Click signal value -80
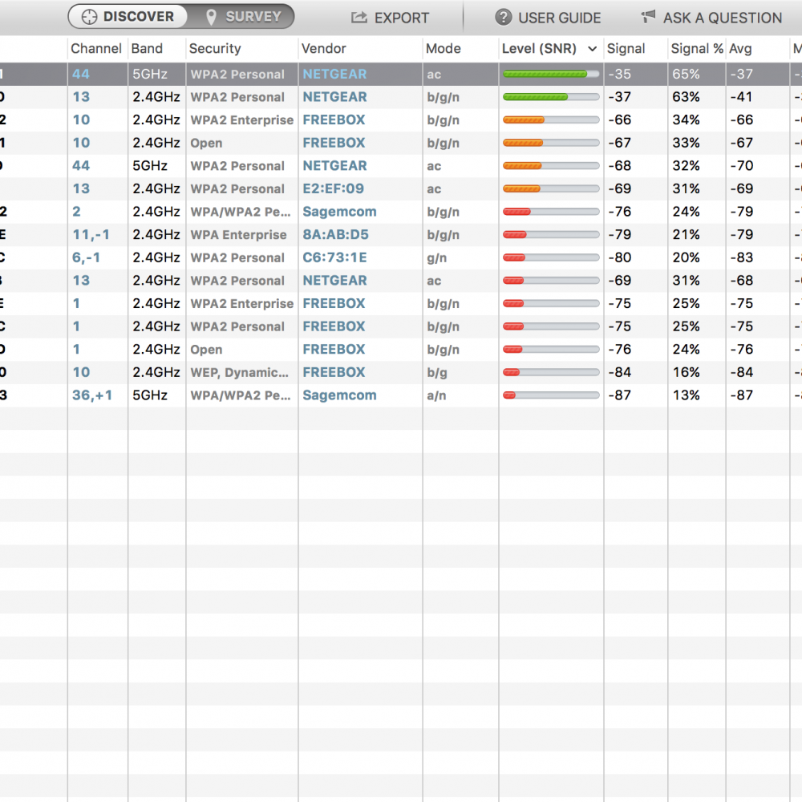 [x=619, y=257]
